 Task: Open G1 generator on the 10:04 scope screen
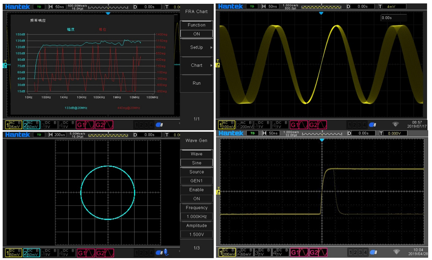(x=300, y=252)
